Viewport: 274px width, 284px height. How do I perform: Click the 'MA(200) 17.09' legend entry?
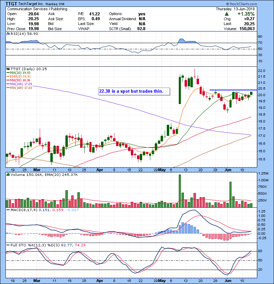[x=21, y=84]
